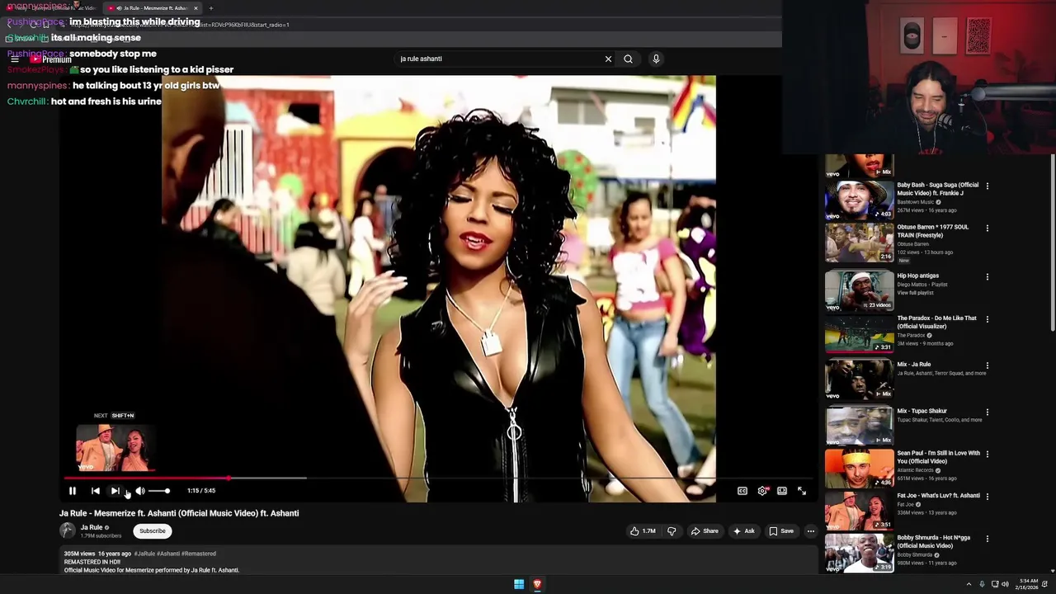The width and height of the screenshot is (1056, 594).
Task: Adjust the volume slider
Action: (x=159, y=491)
